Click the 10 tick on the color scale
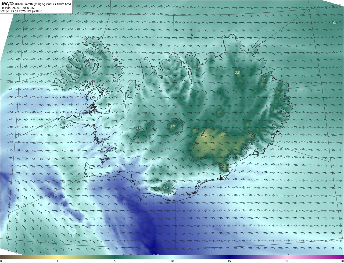 click(x=172, y=261)
